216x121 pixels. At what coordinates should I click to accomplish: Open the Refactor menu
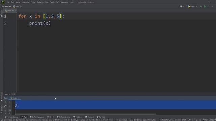pos(40,2)
